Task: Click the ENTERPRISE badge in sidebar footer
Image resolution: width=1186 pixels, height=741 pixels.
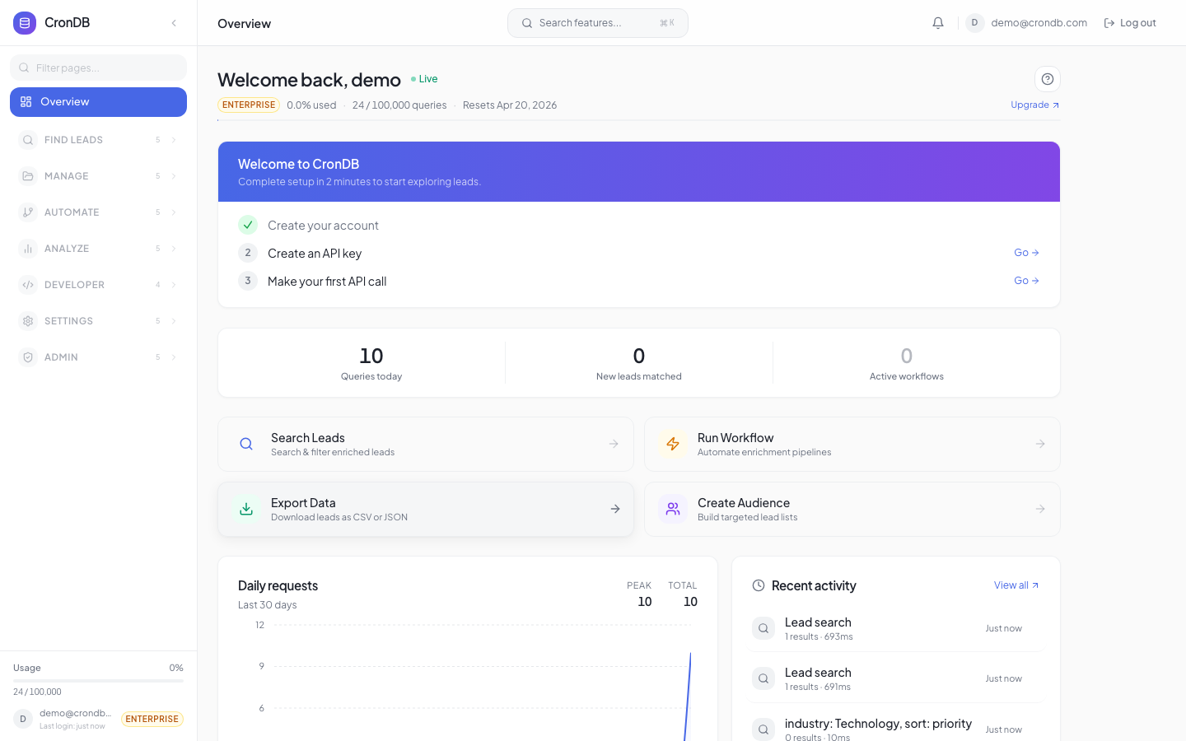Action: click(x=152, y=719)
